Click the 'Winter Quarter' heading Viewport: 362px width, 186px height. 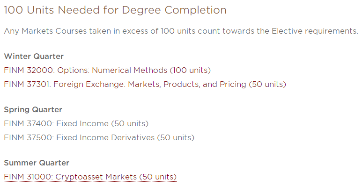(x=34, y=56)
